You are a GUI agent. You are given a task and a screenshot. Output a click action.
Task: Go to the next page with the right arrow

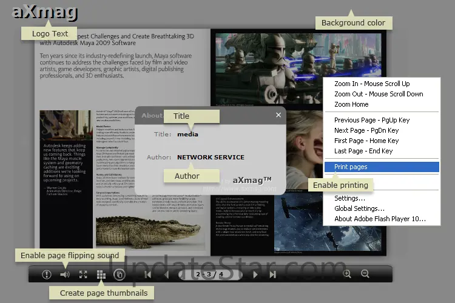point(255,275)
